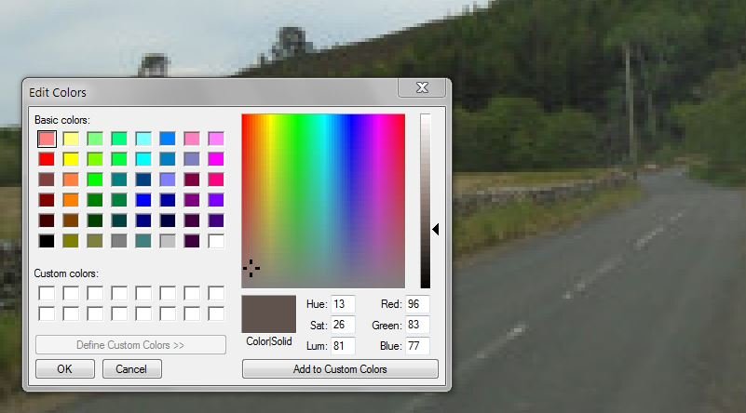Pick the periwinkle swatch in third row
This screenshot has width=746, height=413.
pyautogui.click(x=168, y=180)
